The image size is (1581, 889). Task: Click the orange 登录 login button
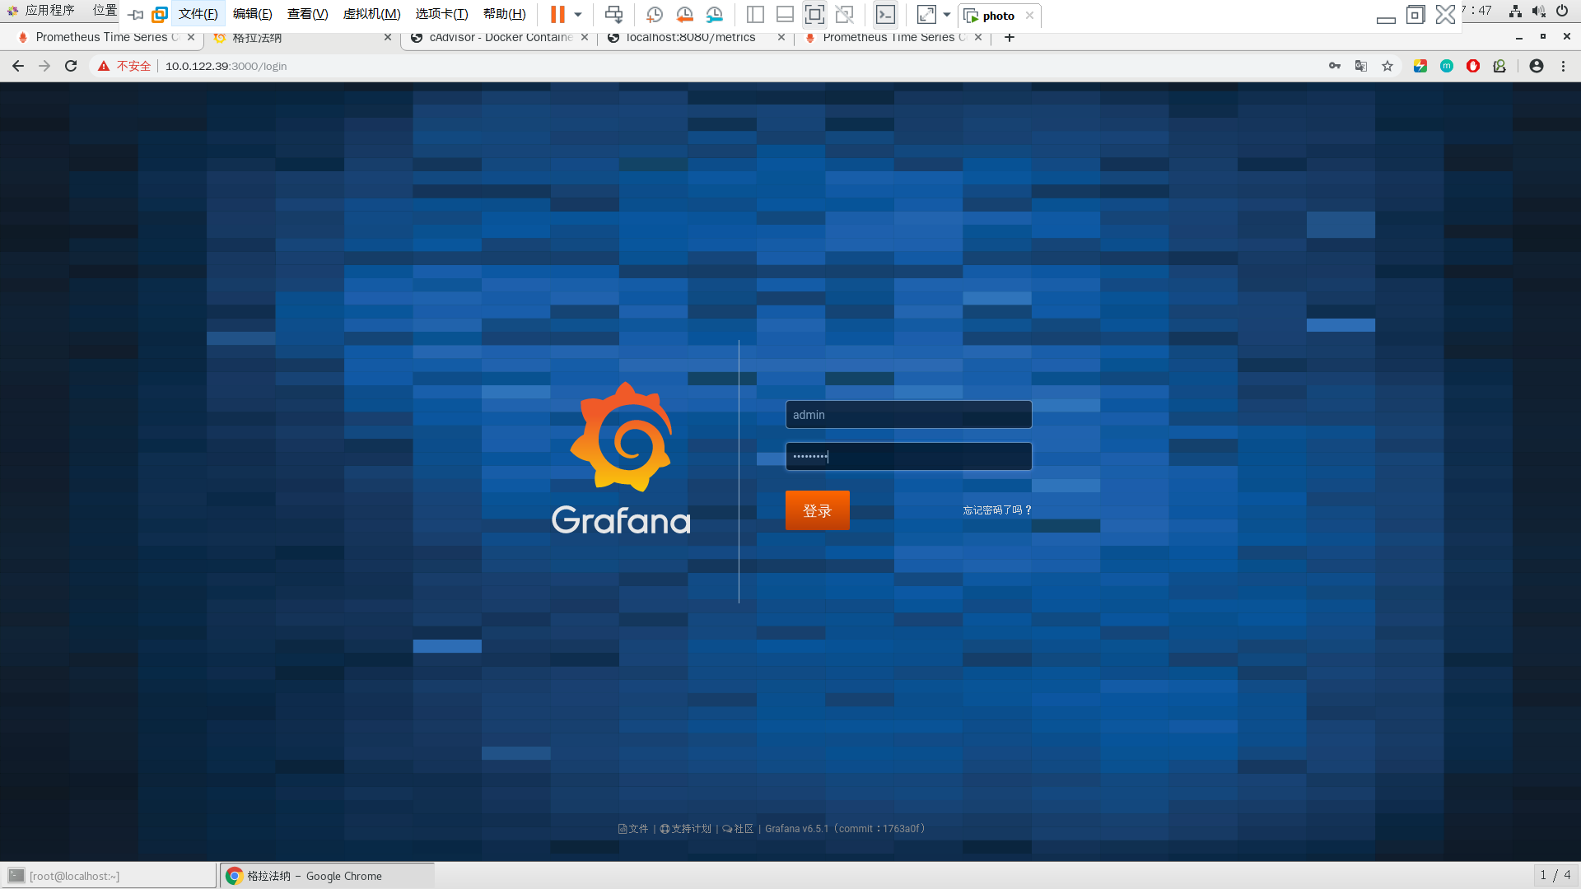[x=817, y=510]
